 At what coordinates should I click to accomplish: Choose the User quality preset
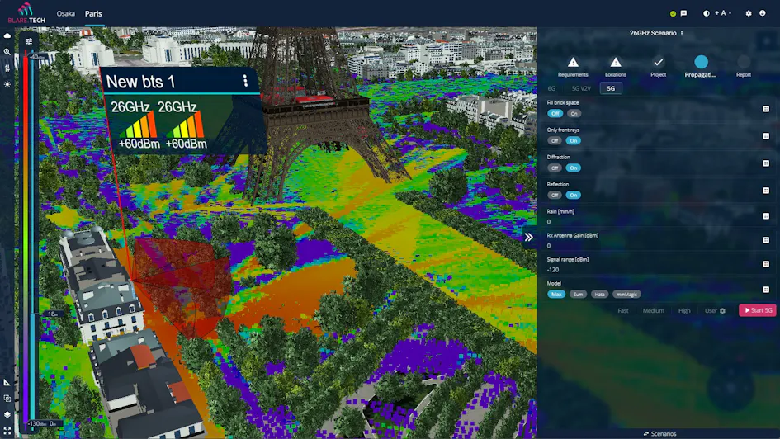[715, 311]
